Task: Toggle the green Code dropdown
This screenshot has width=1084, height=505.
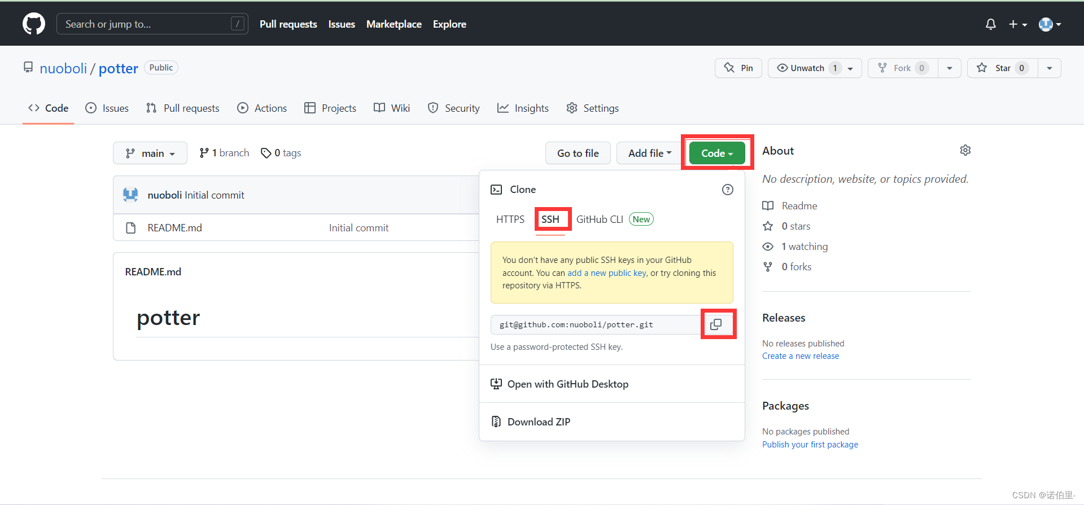Action: pos(716,153)
